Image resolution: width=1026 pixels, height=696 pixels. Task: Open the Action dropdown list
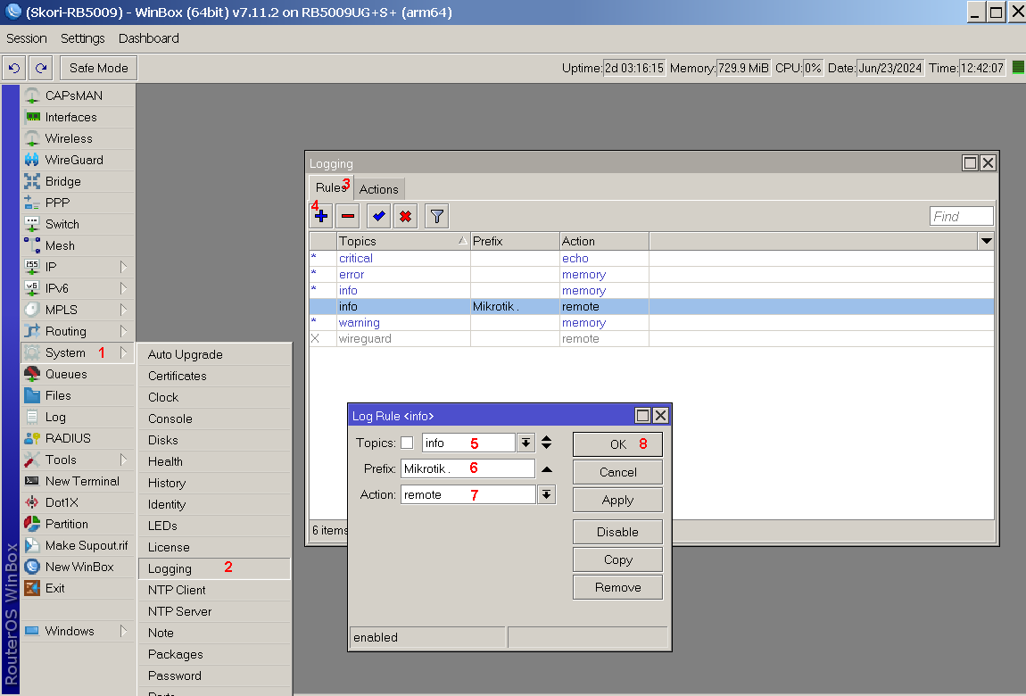[546, 494]
